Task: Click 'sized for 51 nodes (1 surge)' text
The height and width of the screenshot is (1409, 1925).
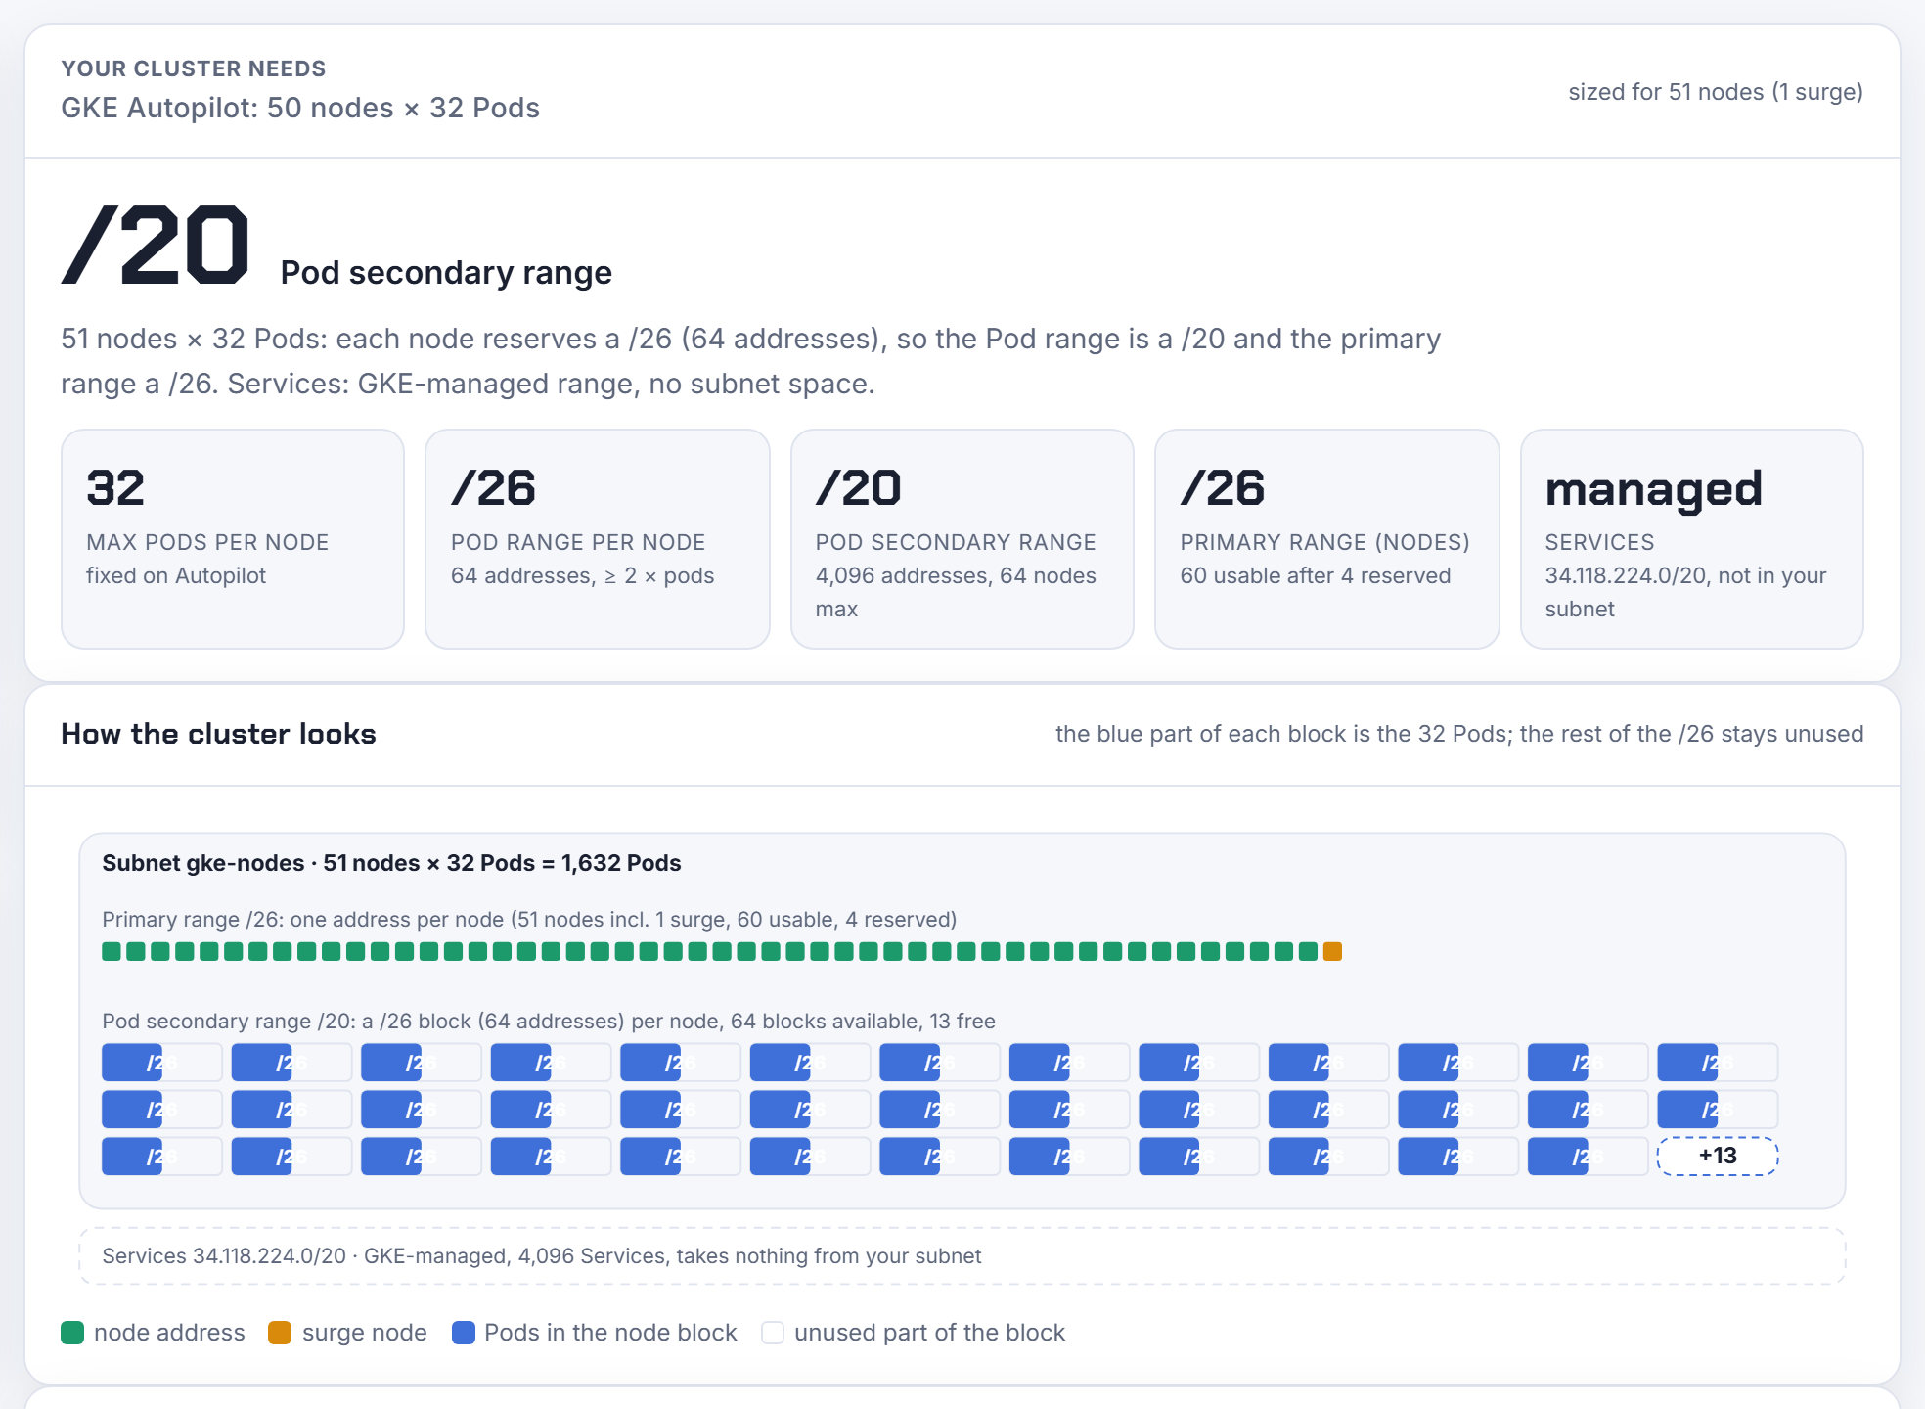Action: [1716, 92]
